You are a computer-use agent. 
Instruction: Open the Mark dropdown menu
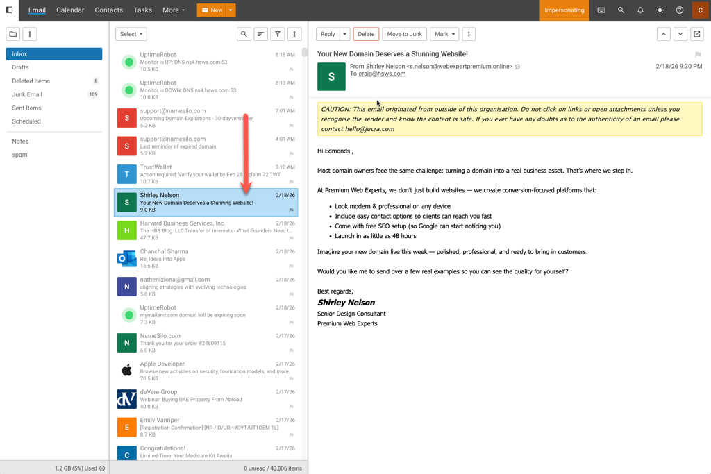444,34
